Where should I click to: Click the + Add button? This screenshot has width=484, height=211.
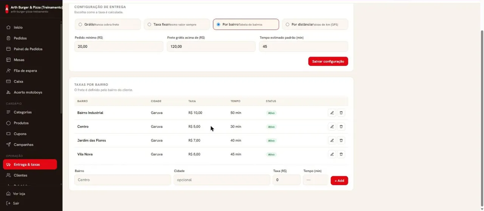(339, 180)
